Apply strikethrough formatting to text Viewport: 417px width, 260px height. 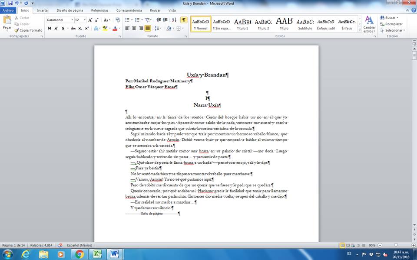(x=73, y=28)
